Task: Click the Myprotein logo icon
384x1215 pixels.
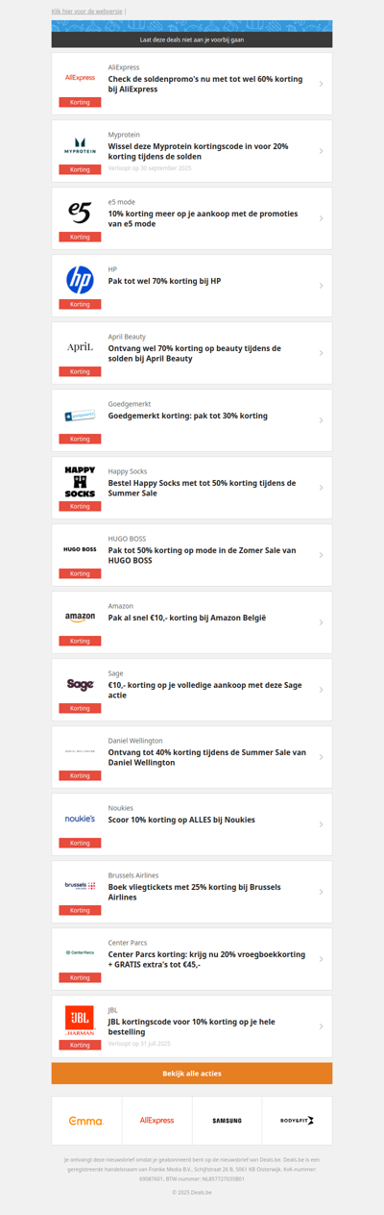Action: [x=80, y=145]
